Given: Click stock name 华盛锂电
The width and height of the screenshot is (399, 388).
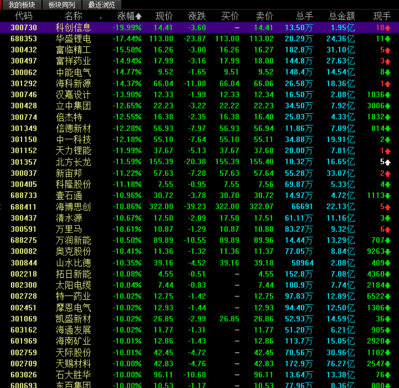Looking at the screenshot, I should (73, 39).
